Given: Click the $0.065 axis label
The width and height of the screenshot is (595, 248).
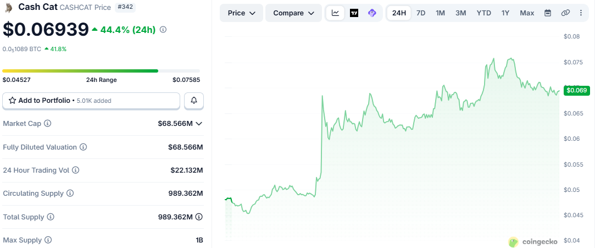Looking at the screenshot, I should point(574,113).
